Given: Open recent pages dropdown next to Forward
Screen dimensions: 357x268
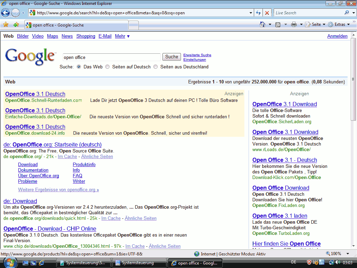Looking at the screenshot, I should tap(23, 13).
